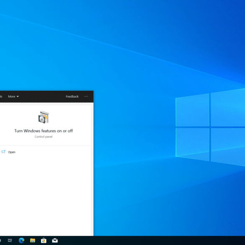Open File Explorer from the taskbar
Viewport: 245px width, 245px height.
click(33, 240)
